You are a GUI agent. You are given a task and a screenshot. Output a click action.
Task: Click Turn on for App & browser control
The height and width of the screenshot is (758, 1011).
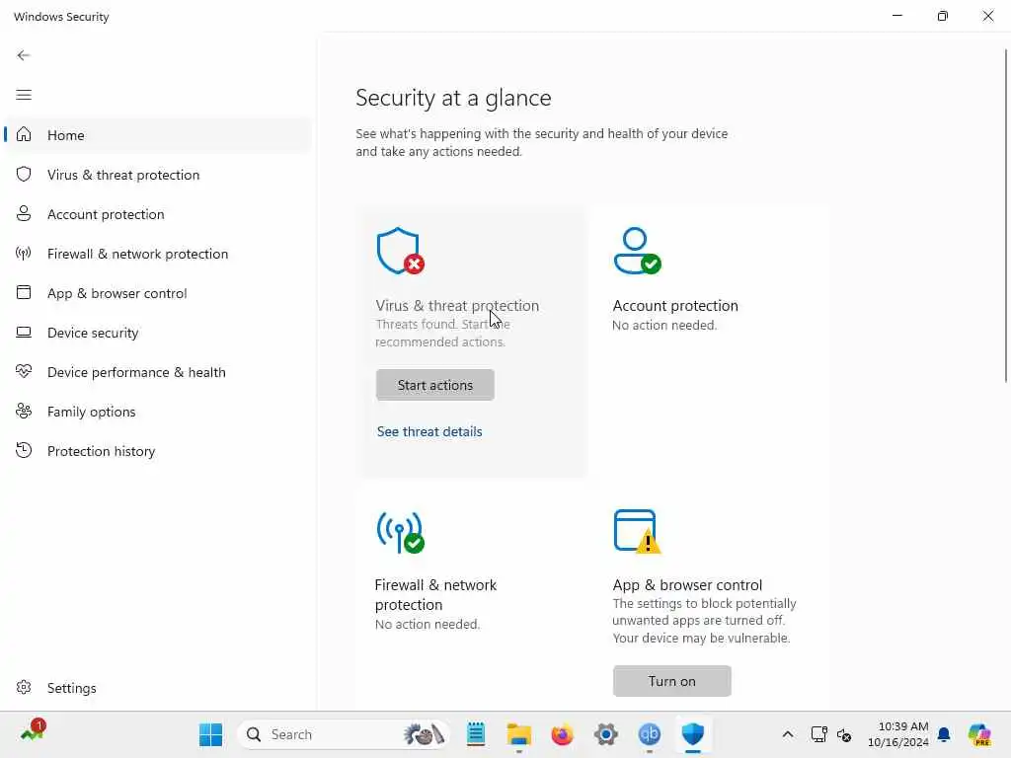(671, 681)
